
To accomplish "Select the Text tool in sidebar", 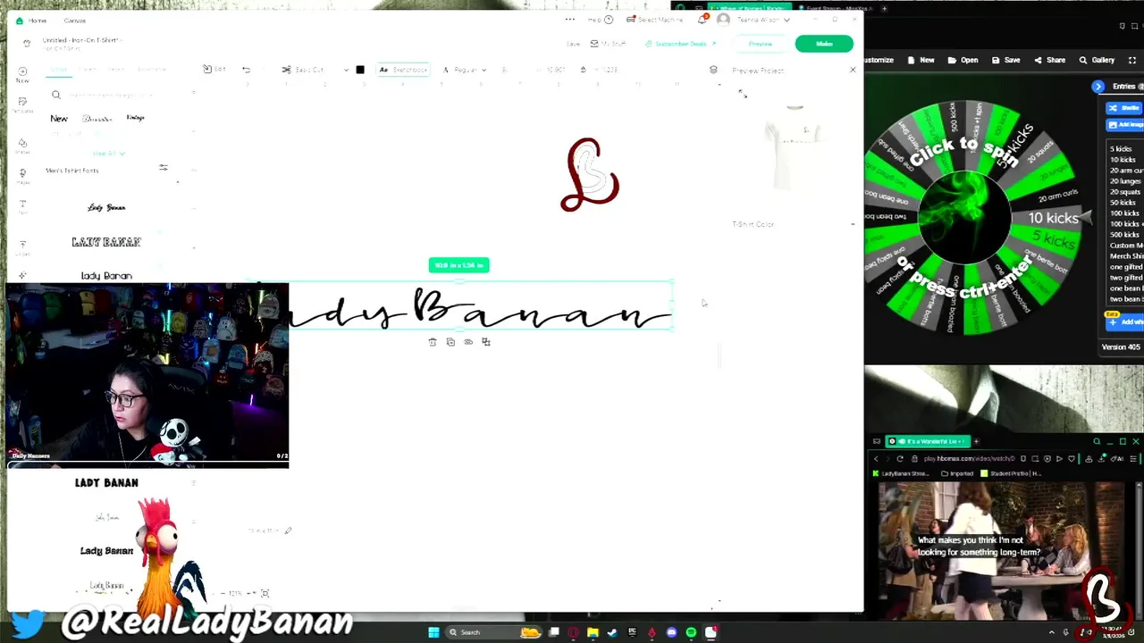I will 22,206.
